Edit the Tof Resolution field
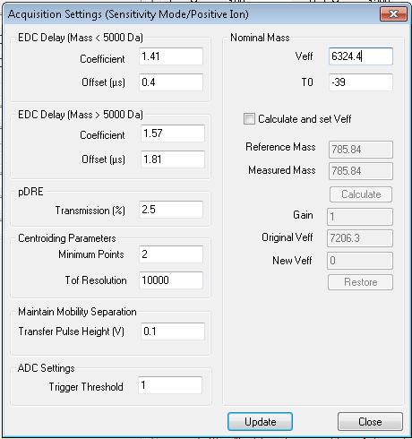Viewport: 412px width, 439px height. (171, 280)
